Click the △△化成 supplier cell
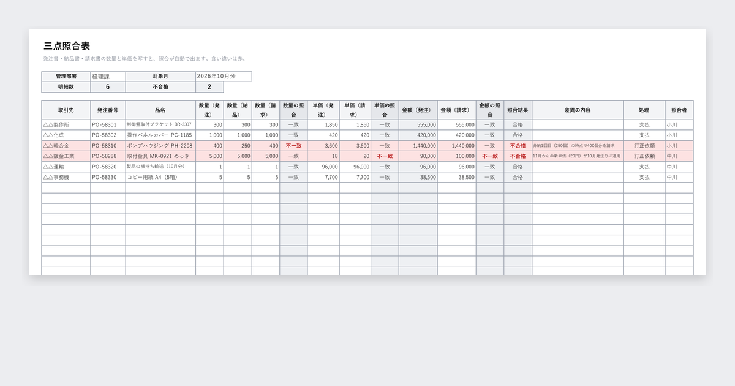Image resolution: width=735 pixels, height=386 pixels. click(x=66, y=135)
